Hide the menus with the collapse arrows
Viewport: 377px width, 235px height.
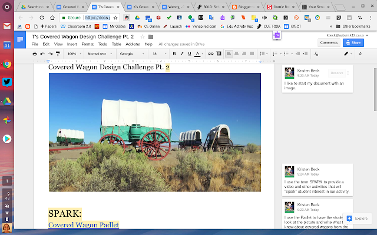pyautogui.click(x=360, y=53)
